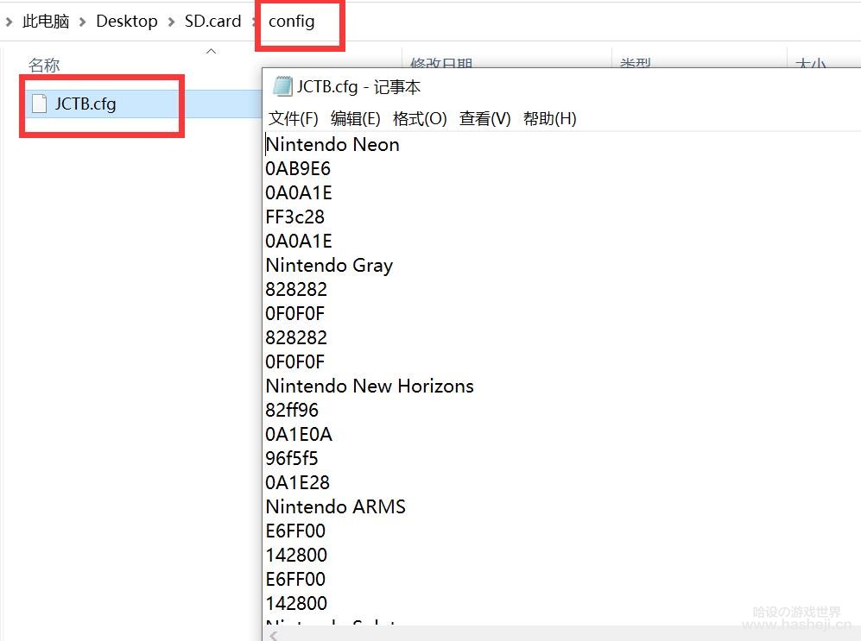Click the 82ff96 line in Notepad
This screenshot has height=641, width=861.
tap(292, 410)
